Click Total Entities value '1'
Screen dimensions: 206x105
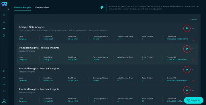142,60
